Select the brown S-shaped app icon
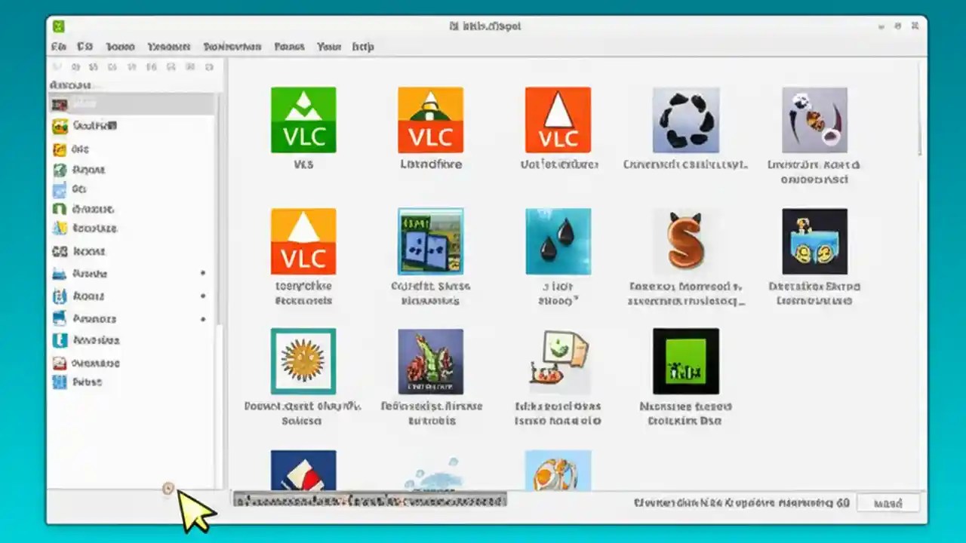This screenshot has height=543, width=966. click(685, 240)
